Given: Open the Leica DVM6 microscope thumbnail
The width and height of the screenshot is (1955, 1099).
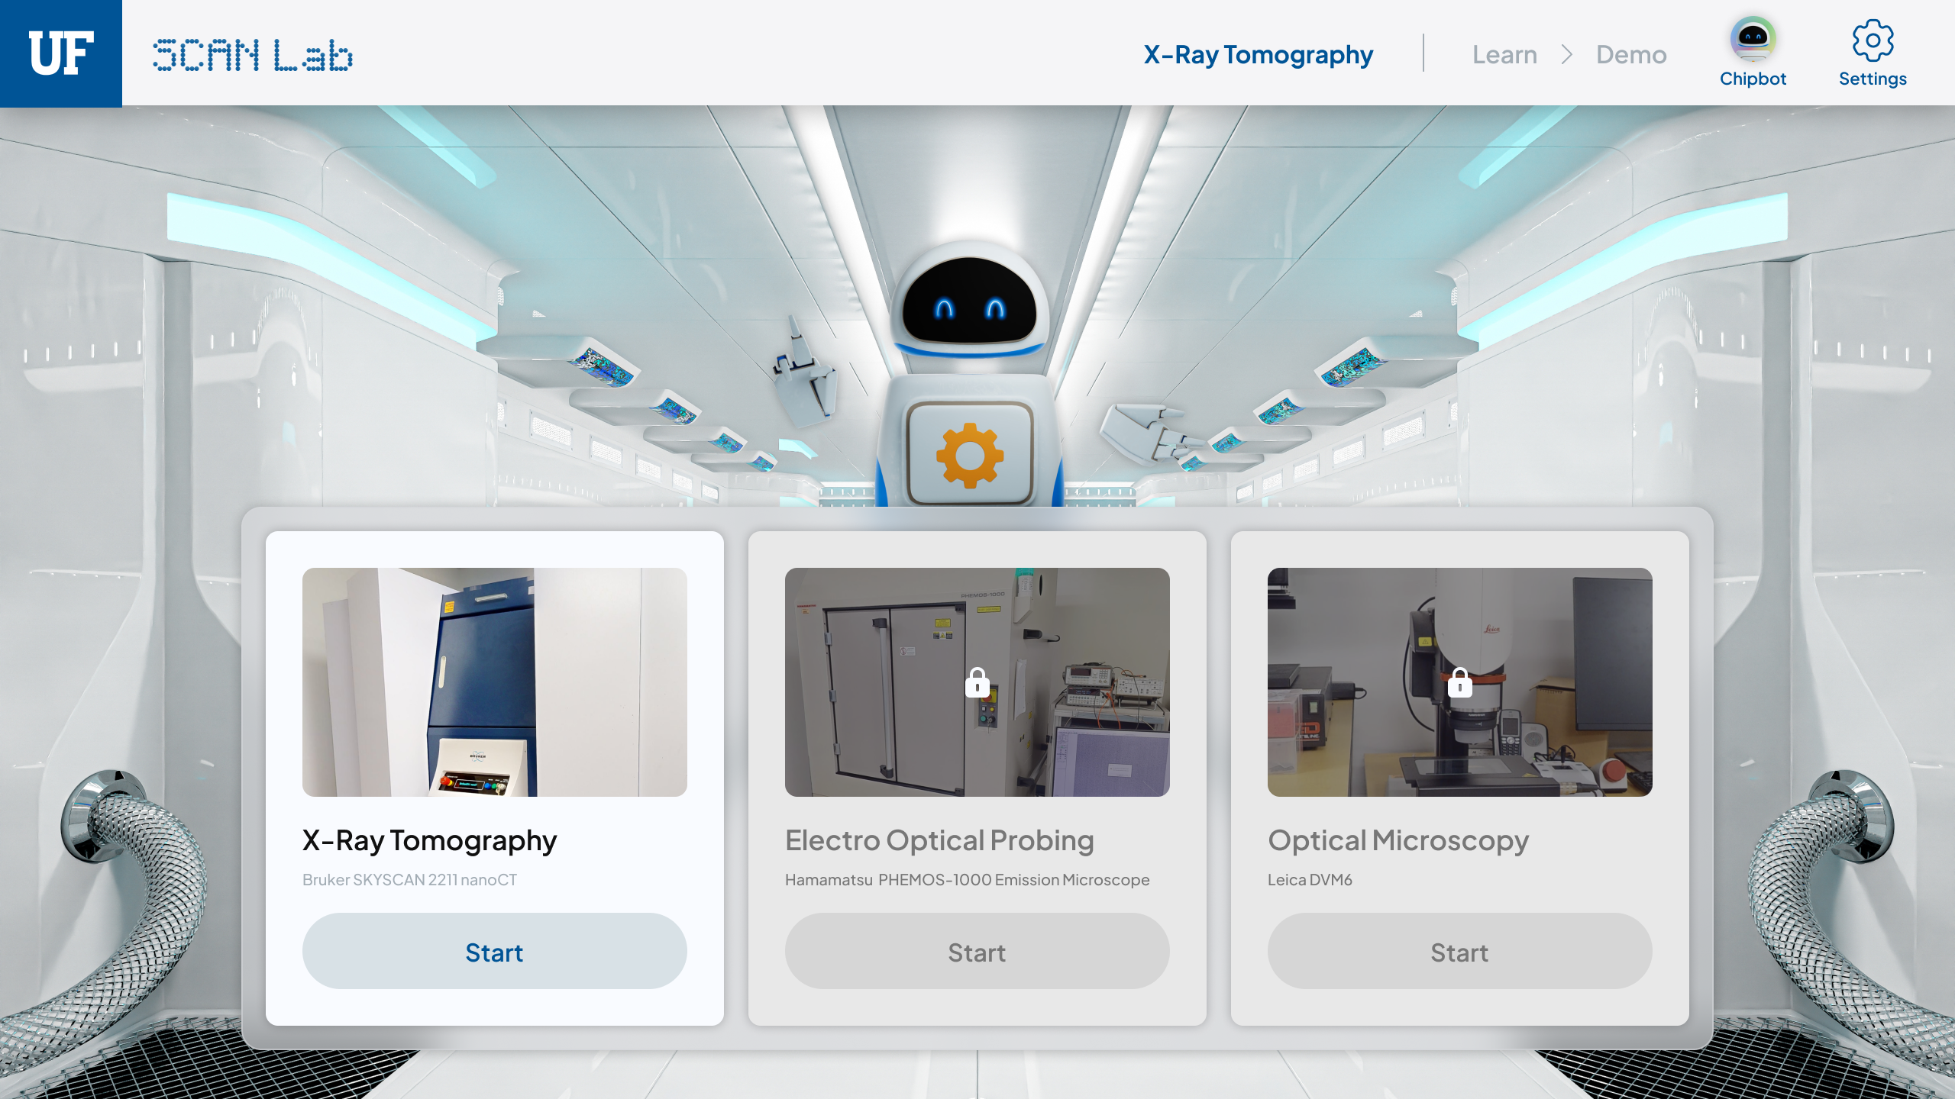Looking at the screenshot, I should (1460, 682).
